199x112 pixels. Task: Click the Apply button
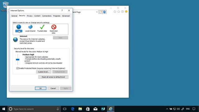(66, 88)
